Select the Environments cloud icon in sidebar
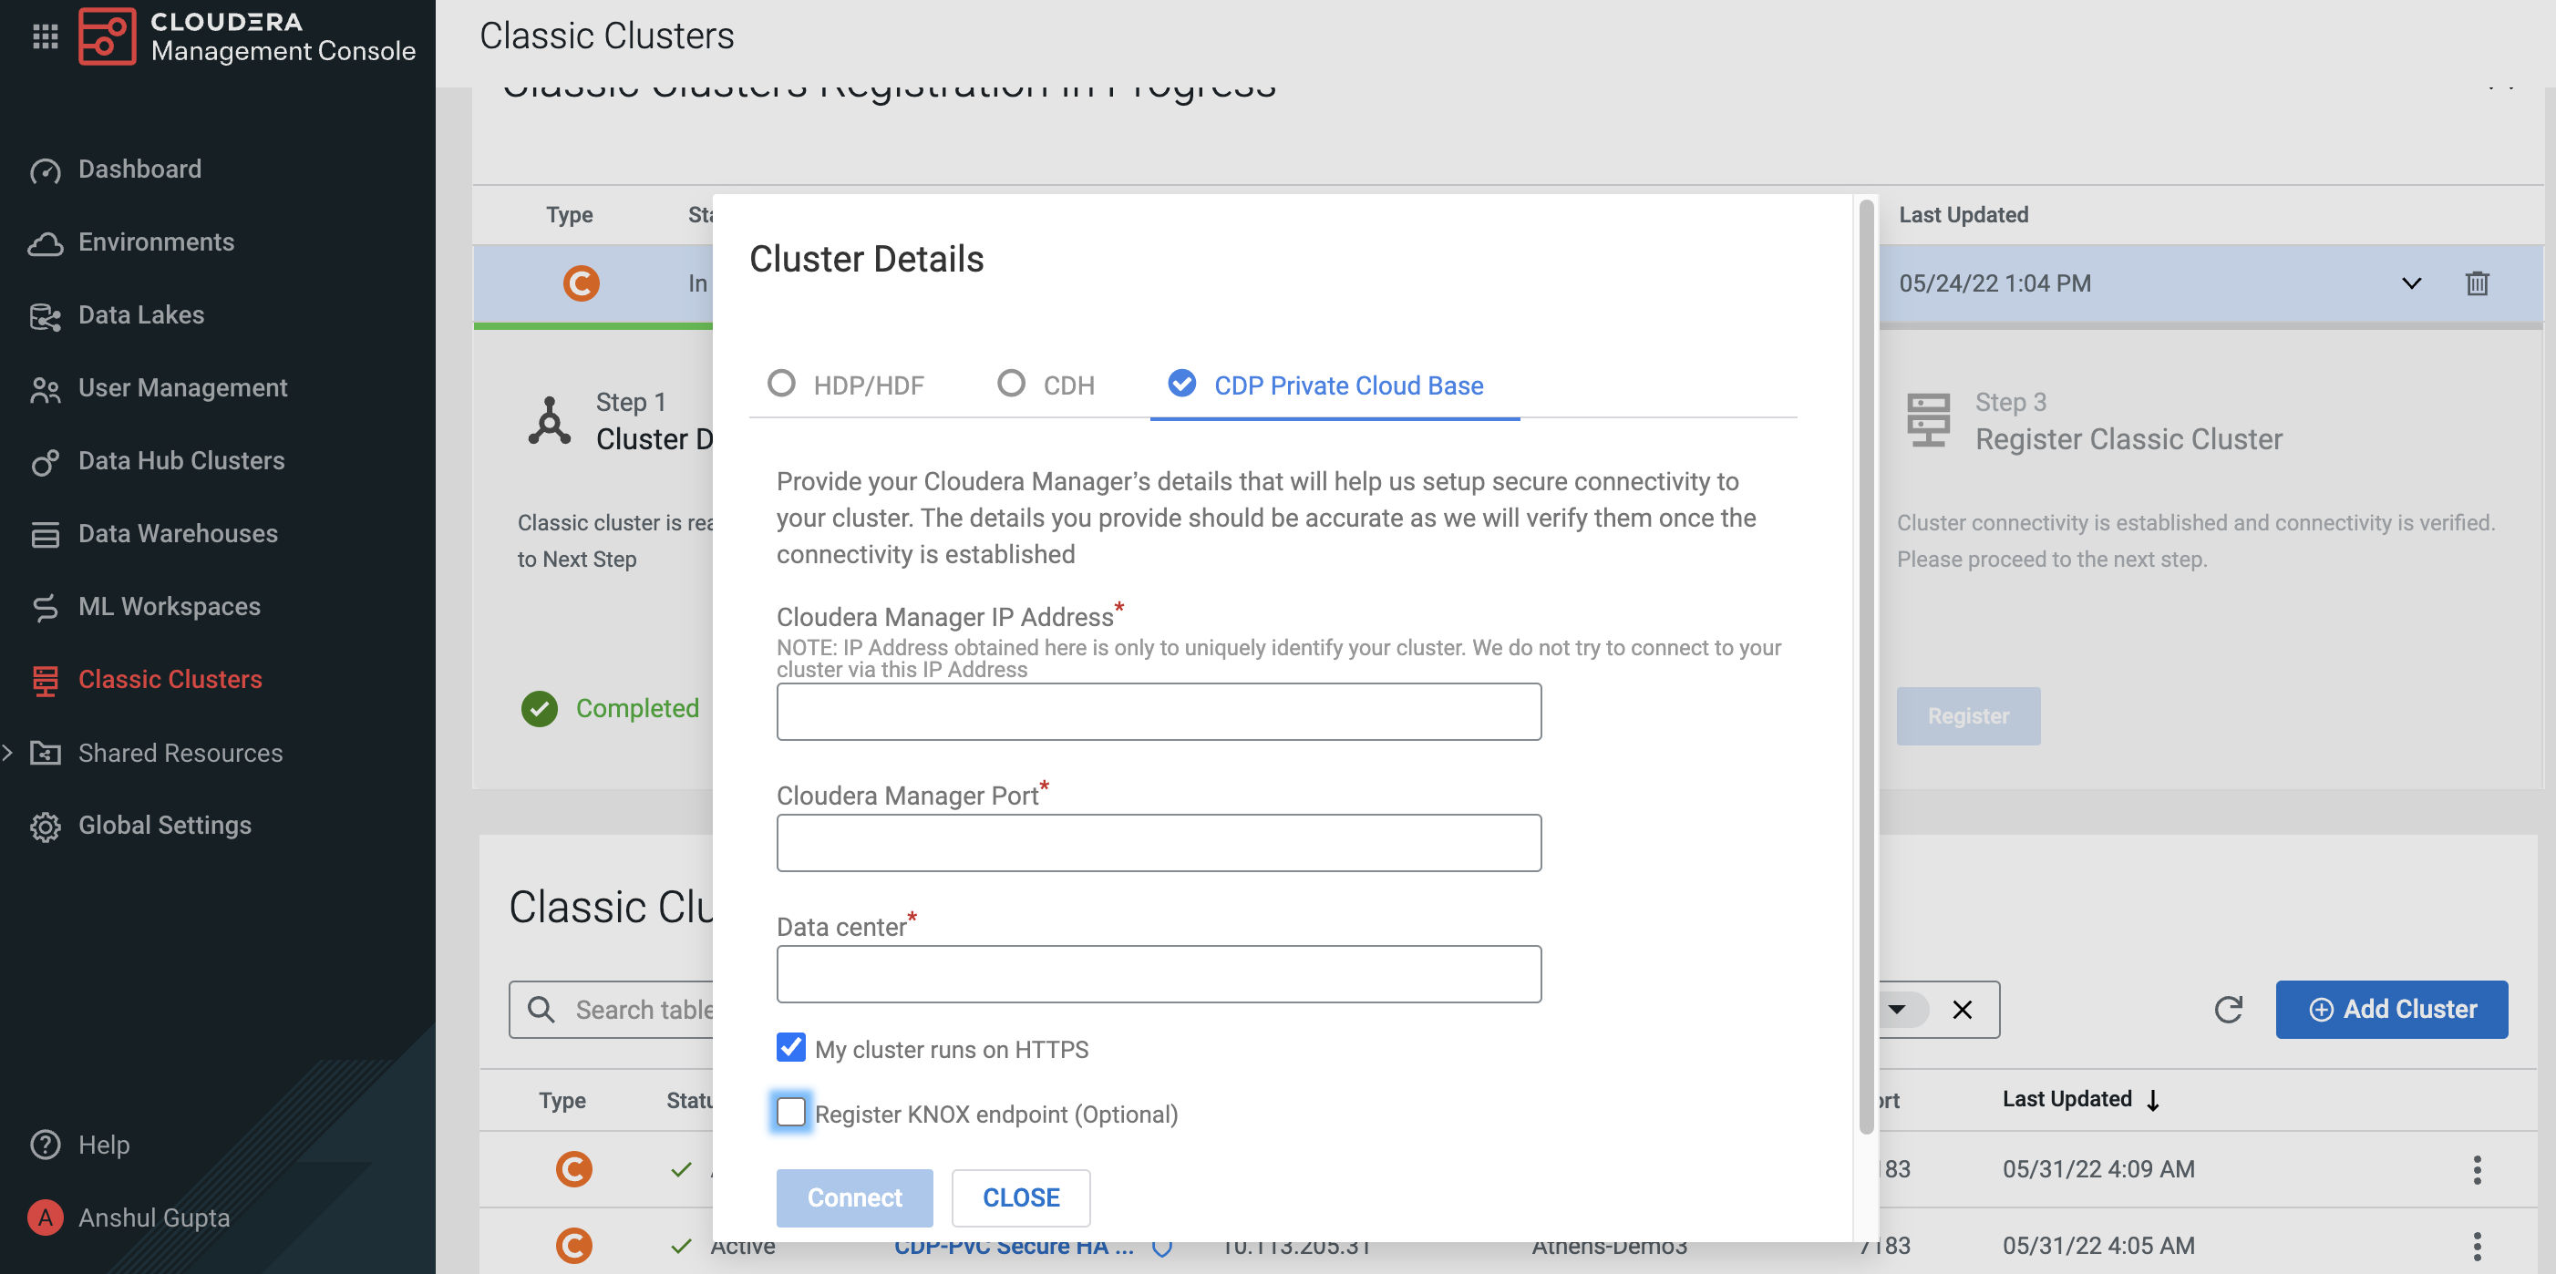This screenshot has height=1274, width=2556. click(x=46, y=242)
